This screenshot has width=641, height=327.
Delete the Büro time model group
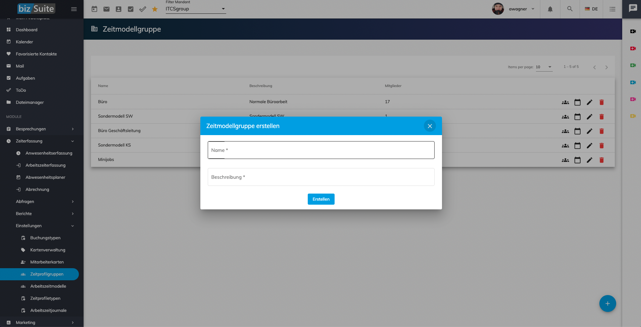tap(601, 102)
